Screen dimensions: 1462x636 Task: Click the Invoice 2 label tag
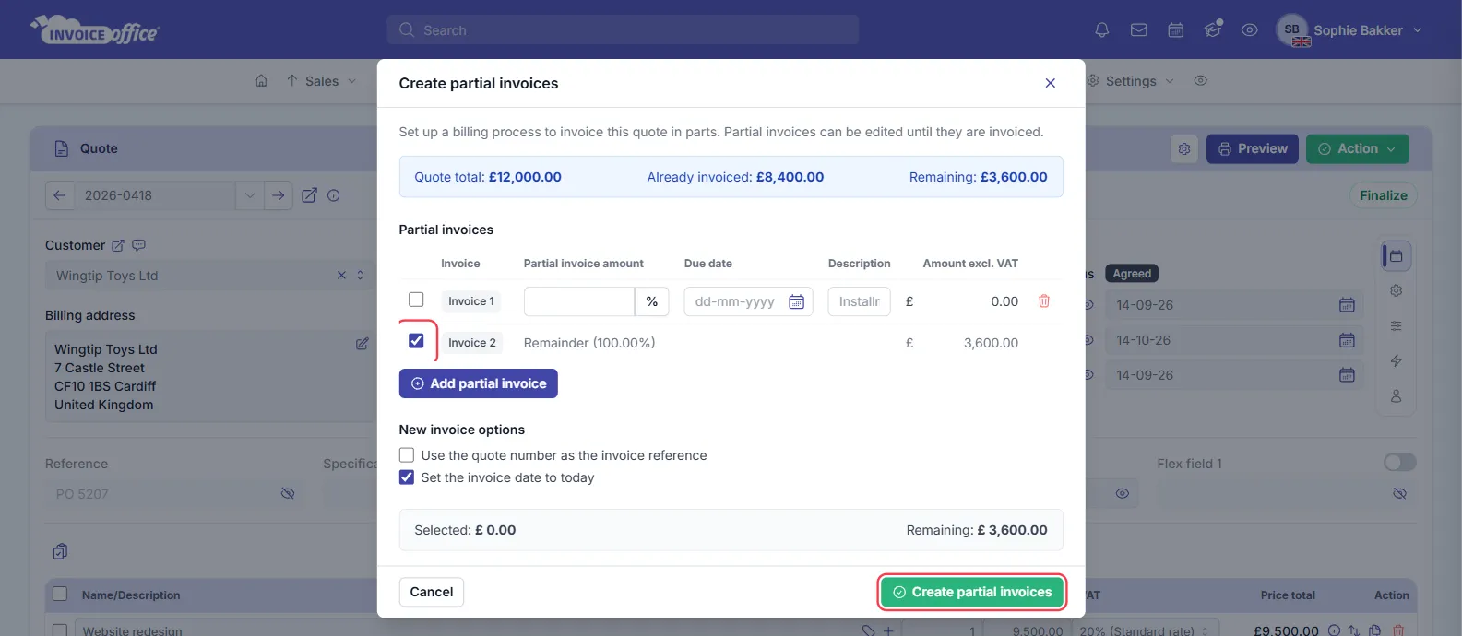click(472, 343)
